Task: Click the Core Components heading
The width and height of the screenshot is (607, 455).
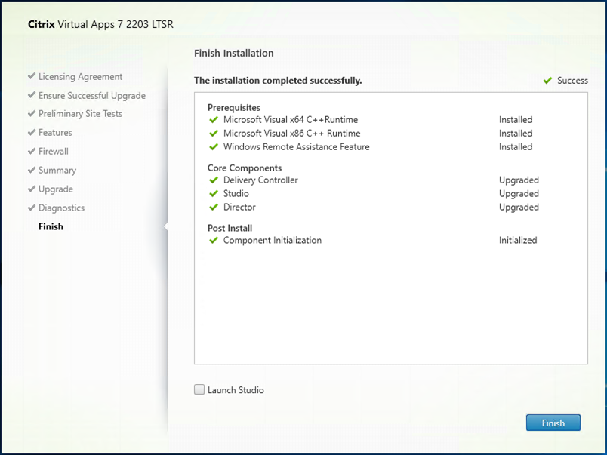Action: (245, 168)
